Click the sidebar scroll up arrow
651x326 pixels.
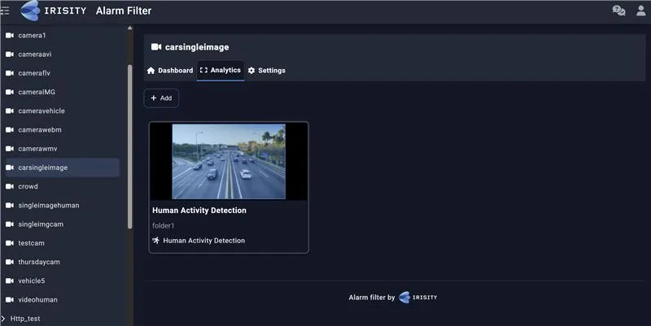130,28
